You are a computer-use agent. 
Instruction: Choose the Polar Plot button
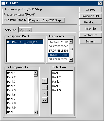tap(91, 29)
